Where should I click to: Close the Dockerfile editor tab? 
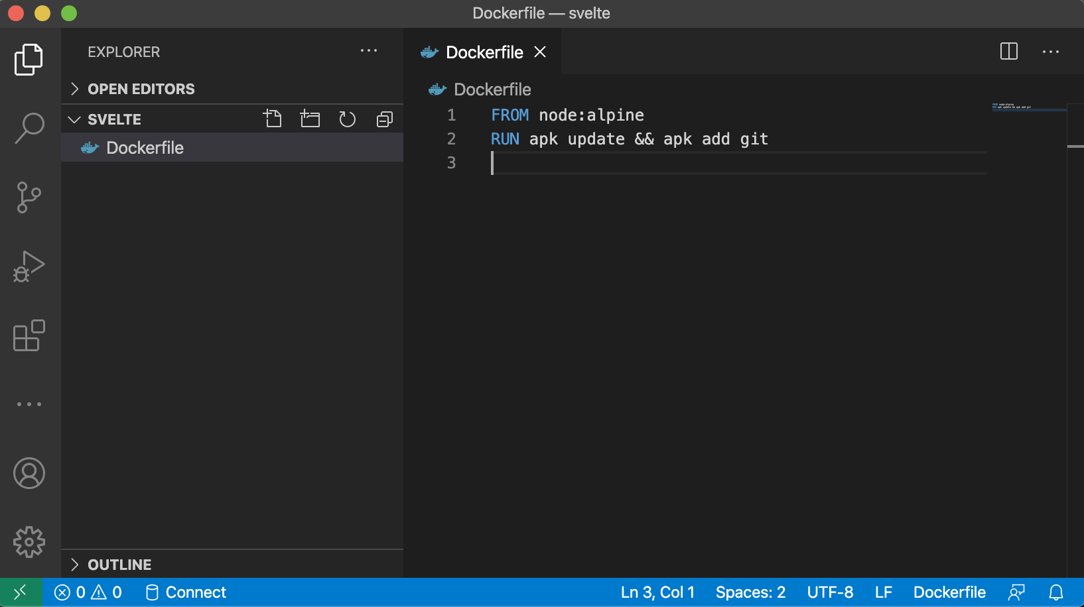(x=541, y=52)
